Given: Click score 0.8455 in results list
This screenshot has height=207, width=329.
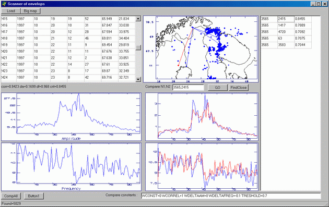Looking at the screenshot, I should pyautogui.click(x=303, y=19).
